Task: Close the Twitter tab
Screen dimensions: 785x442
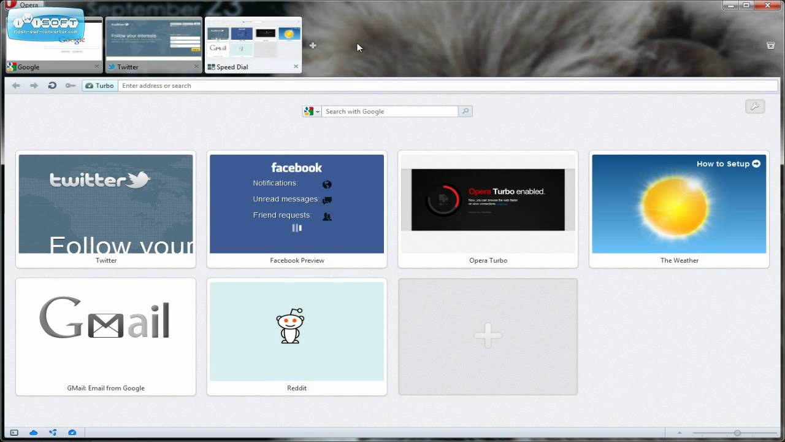Action: pos(196,66)
